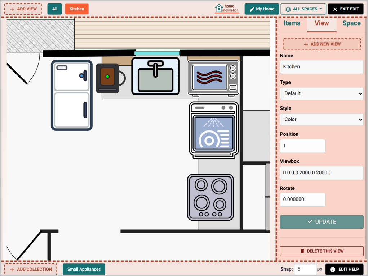Click the Rotate input field
The width and height of the screenshot is (368, 276).
pyautogui.click(x=302, y=199)
